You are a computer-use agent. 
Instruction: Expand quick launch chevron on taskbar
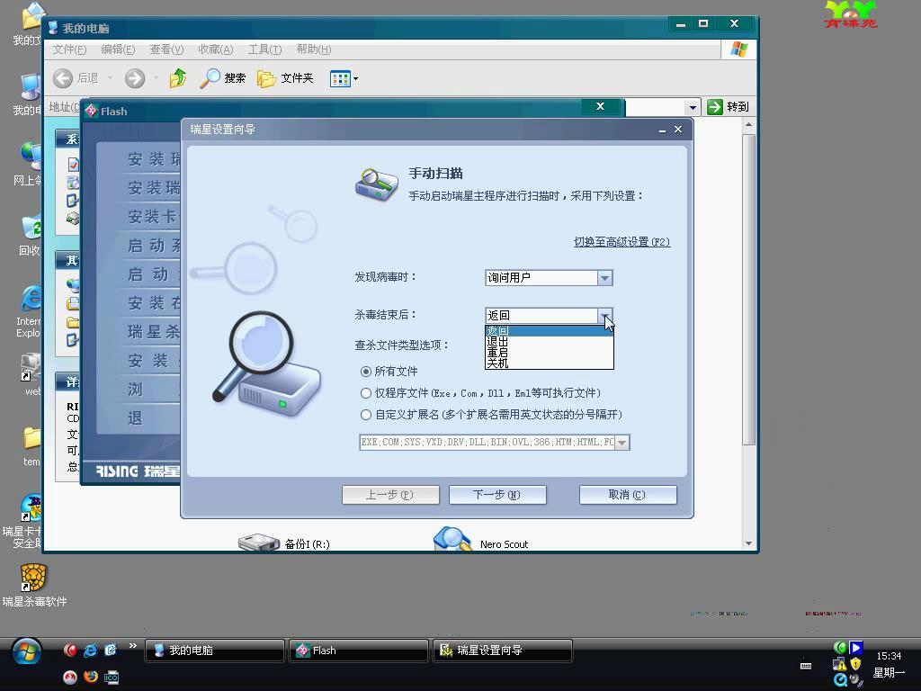click(133, 646)
